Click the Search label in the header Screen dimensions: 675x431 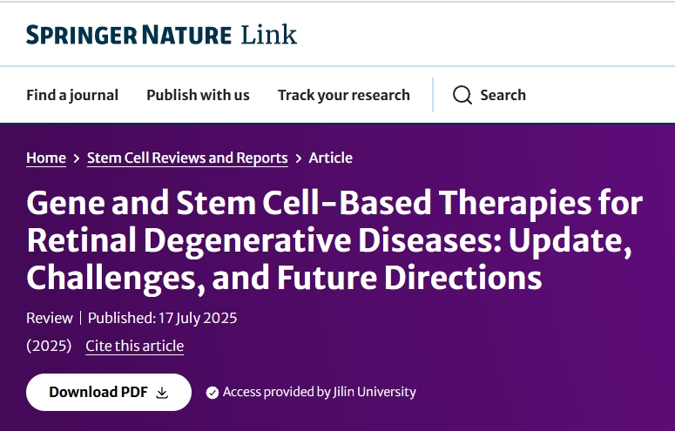(503, 95)
